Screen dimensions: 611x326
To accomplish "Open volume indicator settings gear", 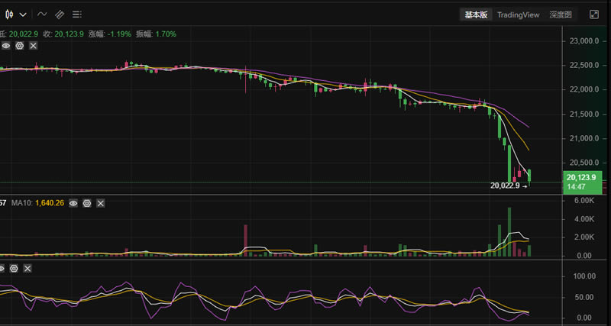I will (87, 204).
